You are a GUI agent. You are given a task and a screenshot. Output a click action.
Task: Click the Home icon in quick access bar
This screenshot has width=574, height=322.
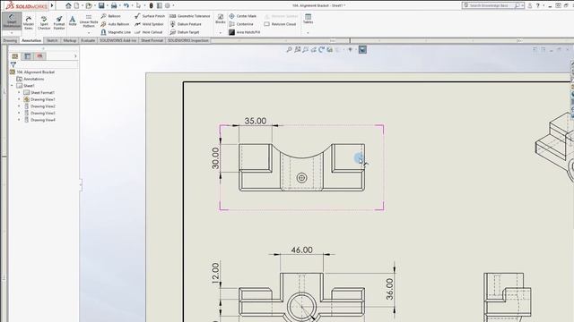point(68,5)
